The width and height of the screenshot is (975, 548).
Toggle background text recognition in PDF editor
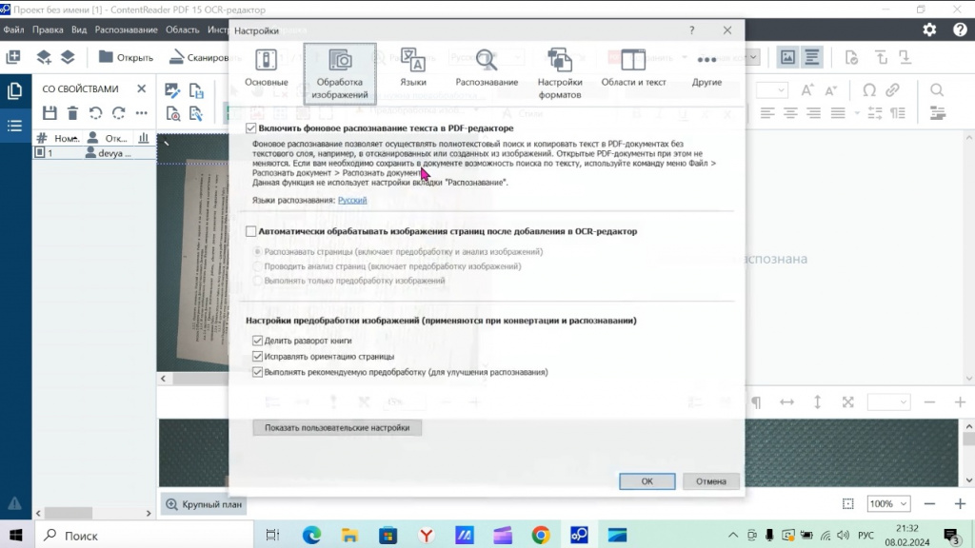click(x=250, y=128)
